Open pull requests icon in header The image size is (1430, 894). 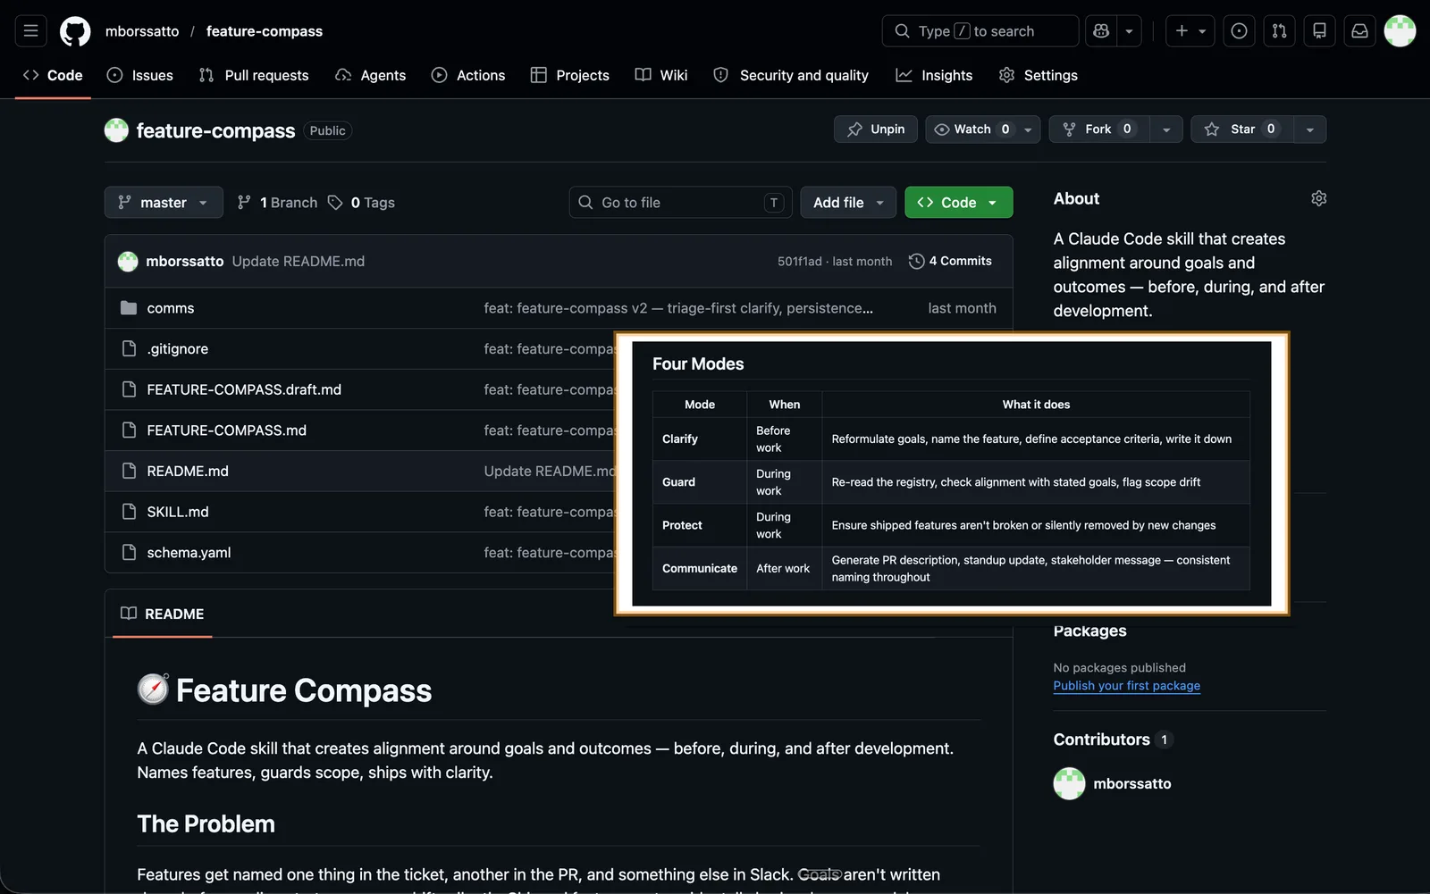1279,31
